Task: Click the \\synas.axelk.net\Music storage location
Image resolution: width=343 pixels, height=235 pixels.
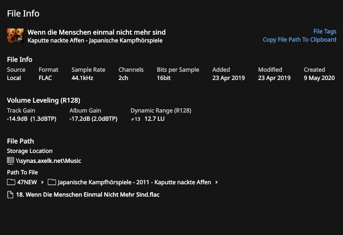Action: click(x=49, y=161)
